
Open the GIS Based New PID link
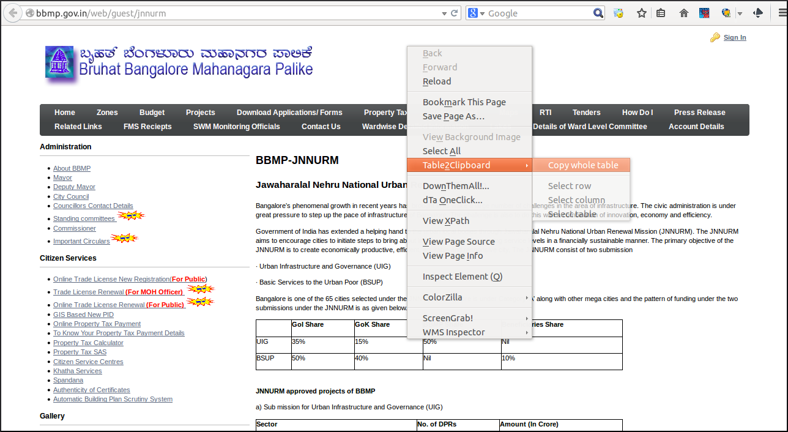pyautogui.click(x=83, y=315)
